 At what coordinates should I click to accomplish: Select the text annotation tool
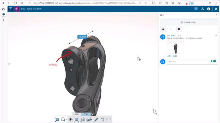(102, 120)
